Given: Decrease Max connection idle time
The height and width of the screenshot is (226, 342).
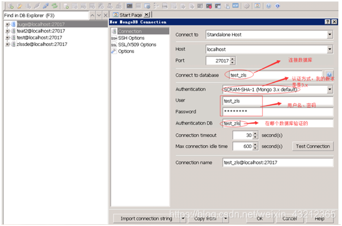Looking at the screenshot, I should (x=255, y=148).
